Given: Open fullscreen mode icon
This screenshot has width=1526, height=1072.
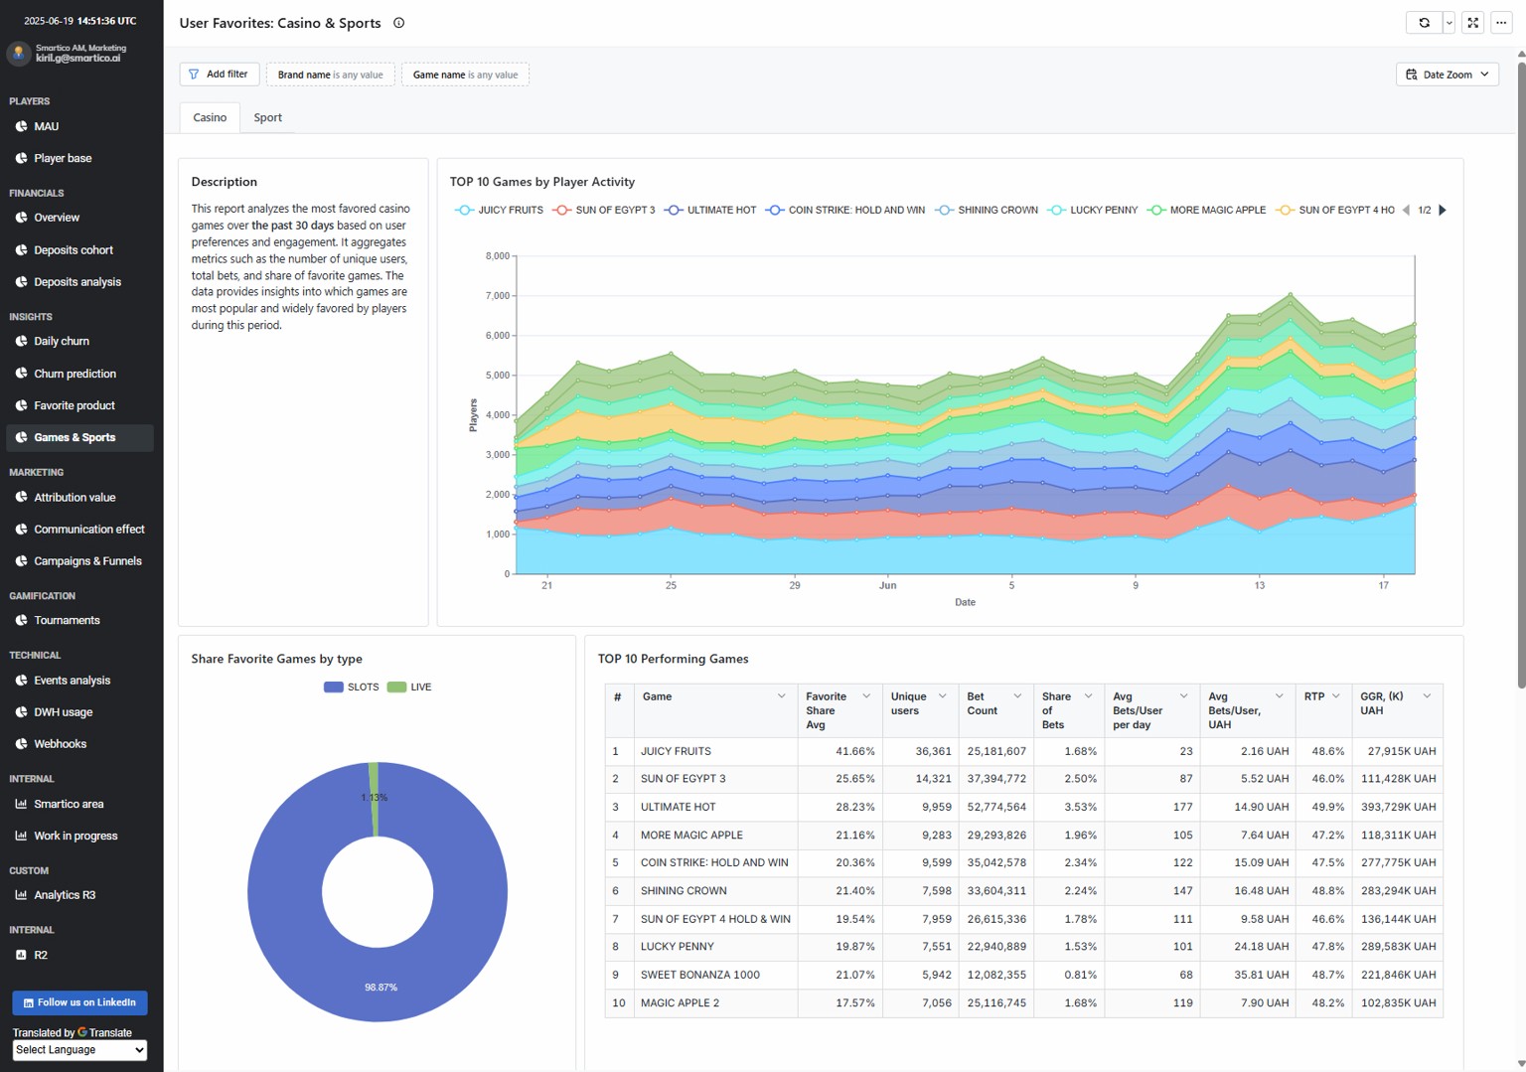Looking at the screenshot, I should pyautogui.click(x=1473, y=23).
